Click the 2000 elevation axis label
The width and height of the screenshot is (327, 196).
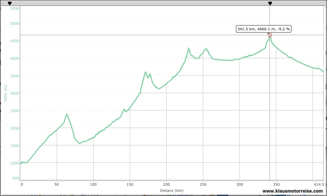[15, 128]
